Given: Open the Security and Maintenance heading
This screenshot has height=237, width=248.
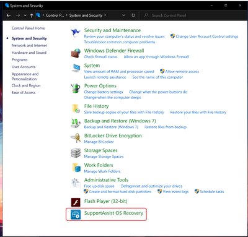Looking at the screenshot, I should [112, 30].
